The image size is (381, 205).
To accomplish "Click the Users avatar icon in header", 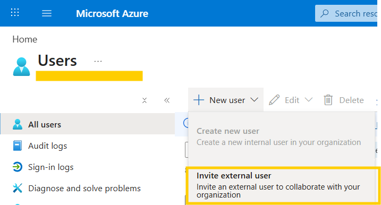I will coord(21,66).
